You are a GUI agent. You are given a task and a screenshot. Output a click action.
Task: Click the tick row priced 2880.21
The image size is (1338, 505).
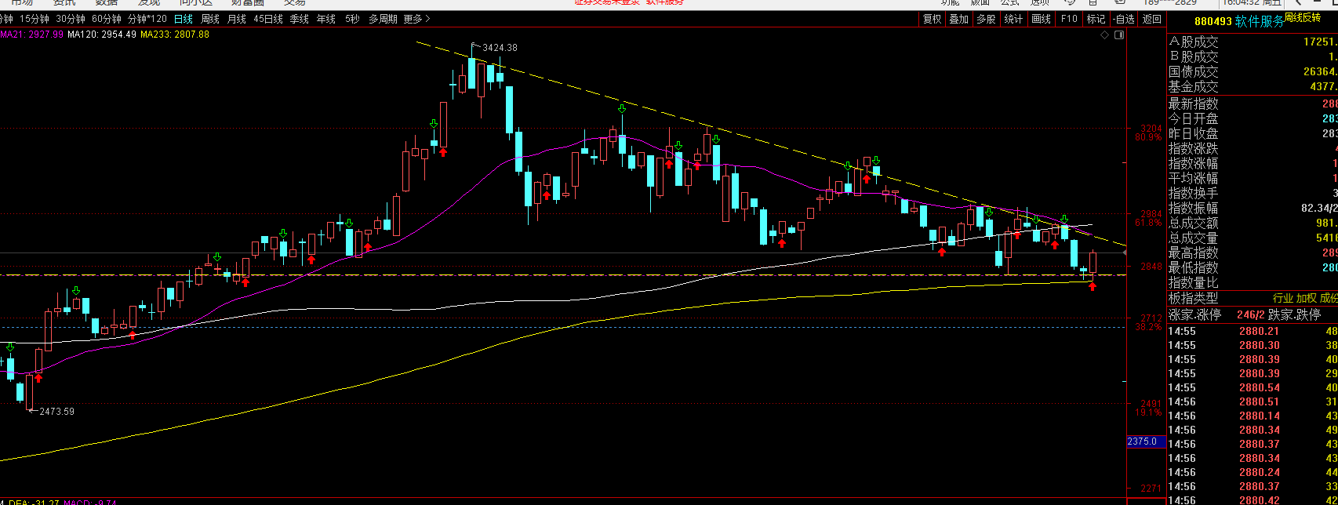pos(1253,331)
